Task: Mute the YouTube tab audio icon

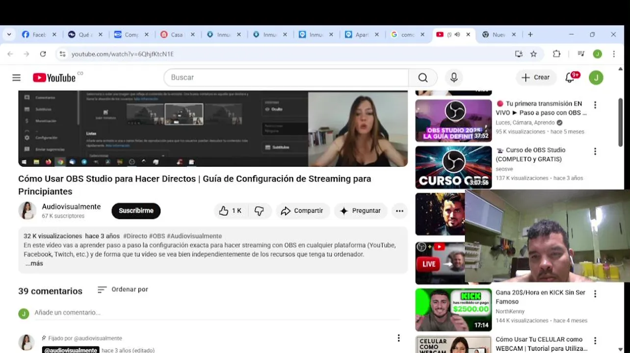Action: pyautogui.click(x=457, y=35)
